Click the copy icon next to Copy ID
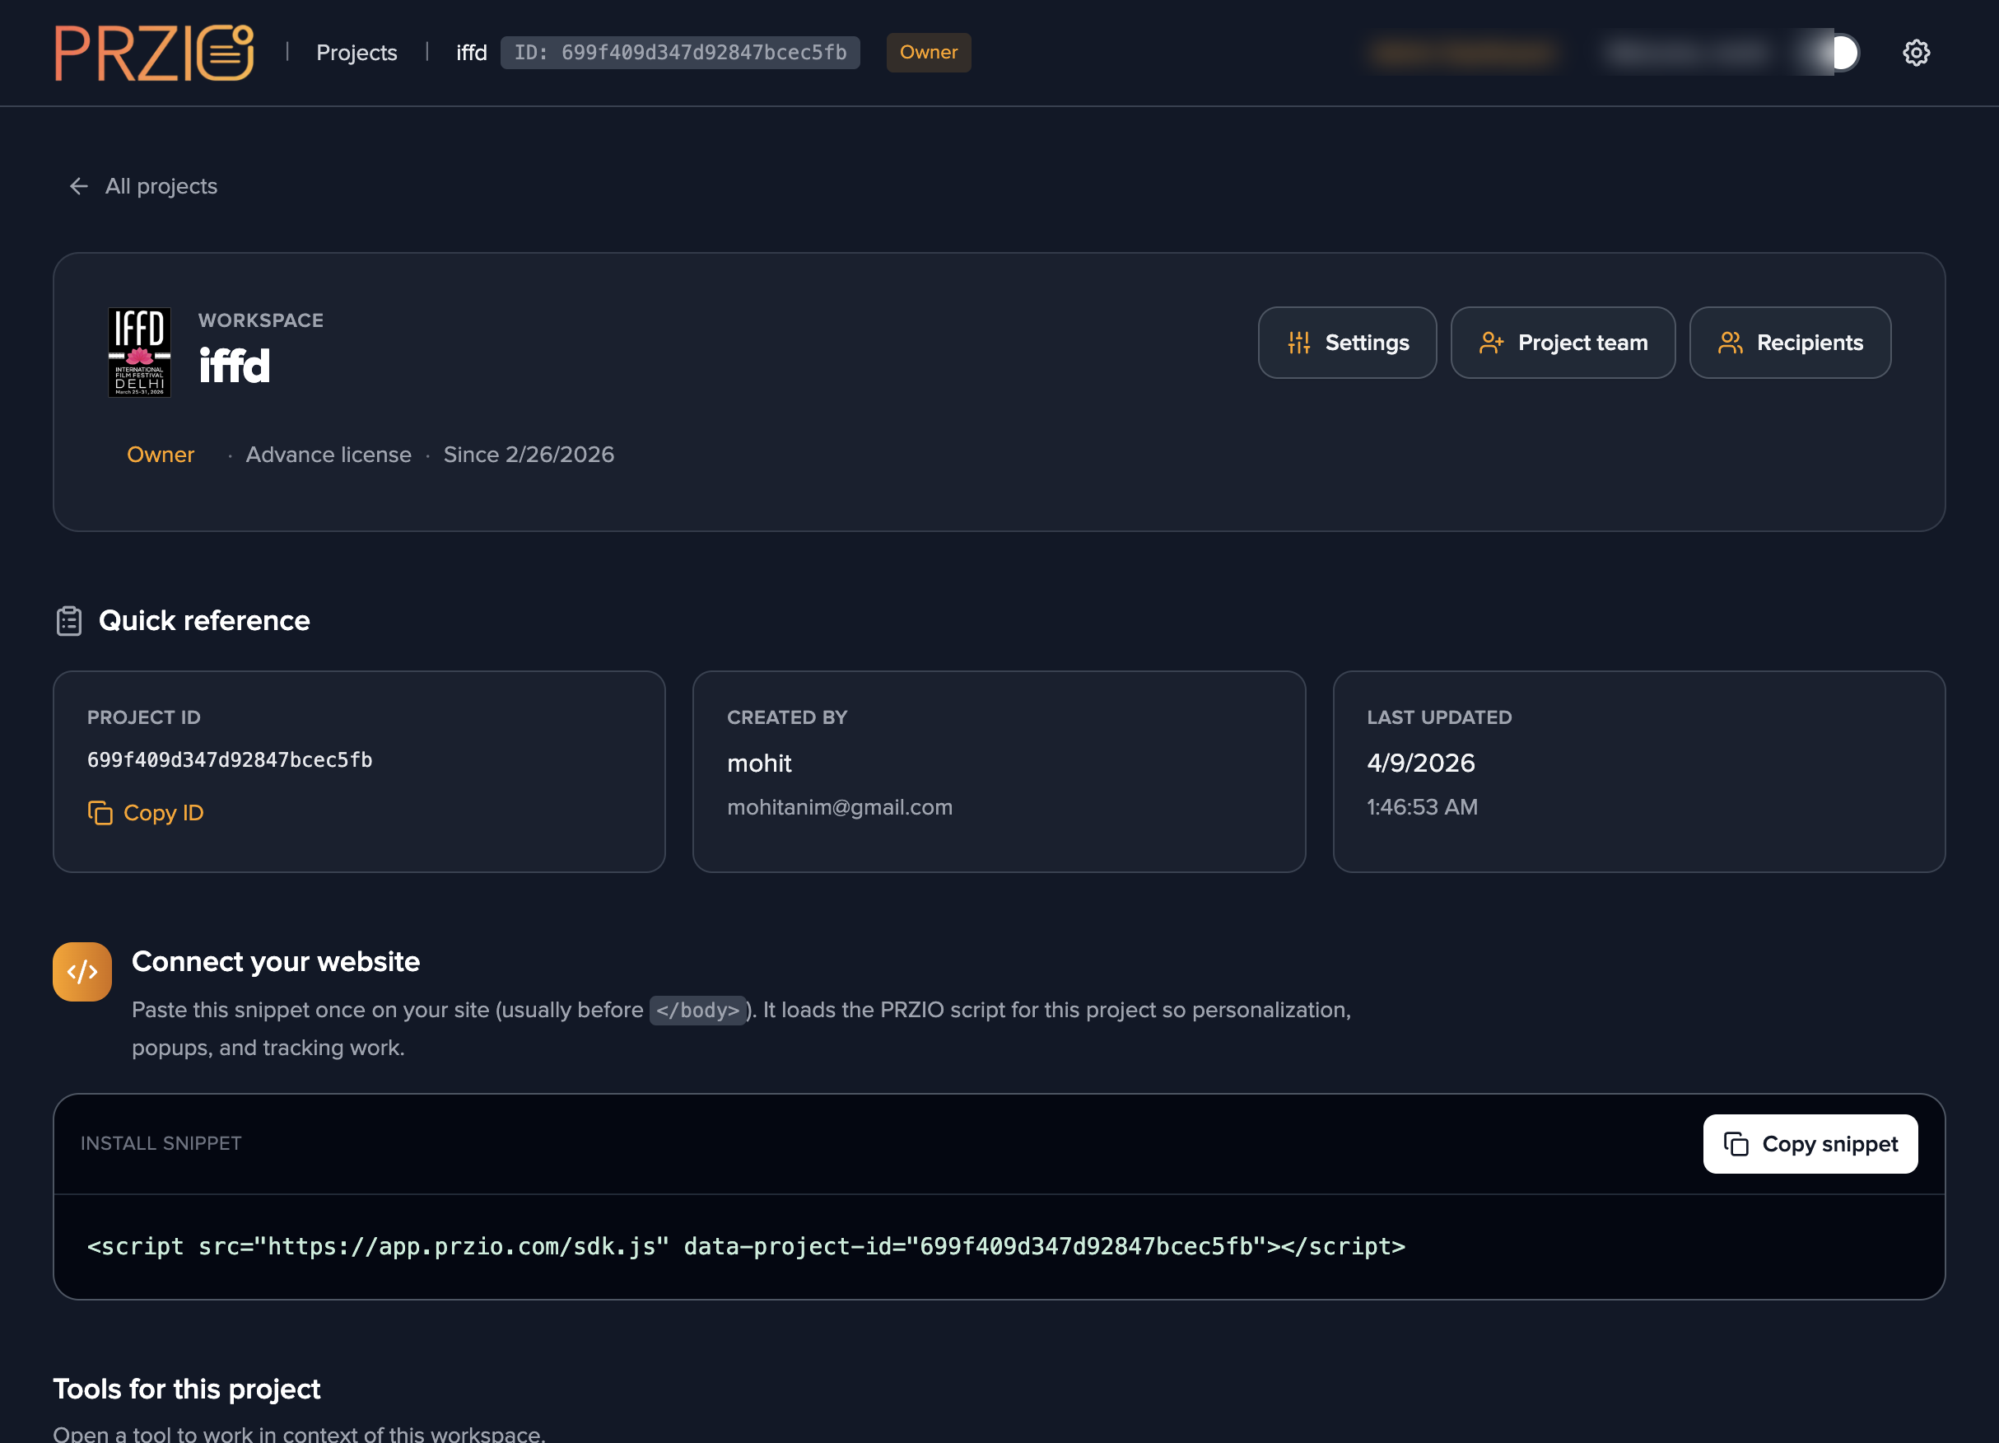This screenshot has width=1999, height=1443. pyautogui.click(x=100, y=813)
